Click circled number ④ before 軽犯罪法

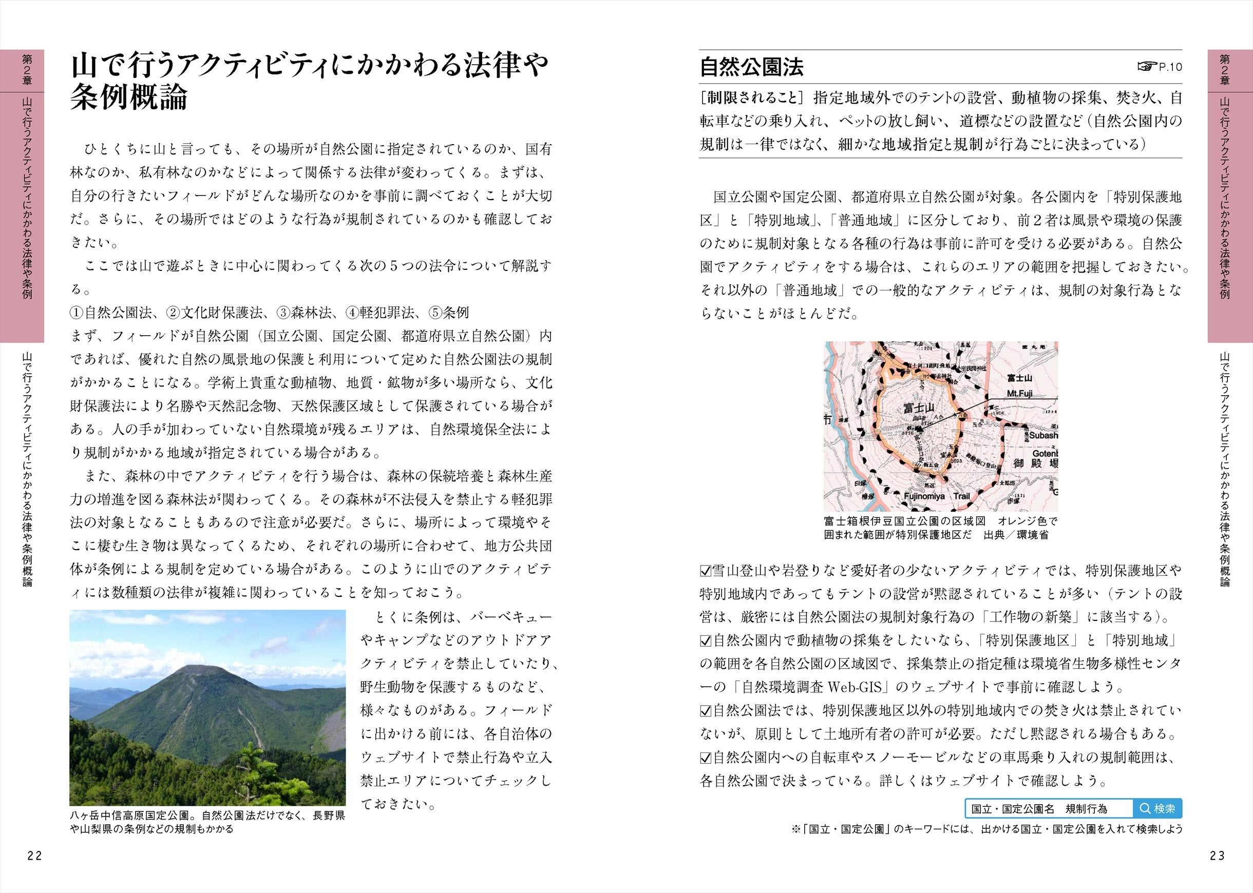[x=352, y=313]
